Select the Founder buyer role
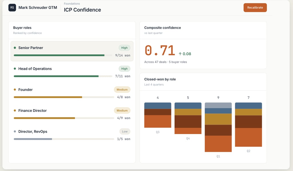293x171 pixels. tap(25, 90)
